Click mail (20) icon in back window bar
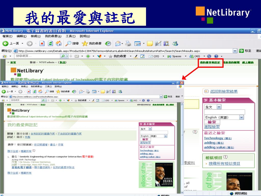The height and width of the screenshot is (196, 261). [x=150, y=56]
